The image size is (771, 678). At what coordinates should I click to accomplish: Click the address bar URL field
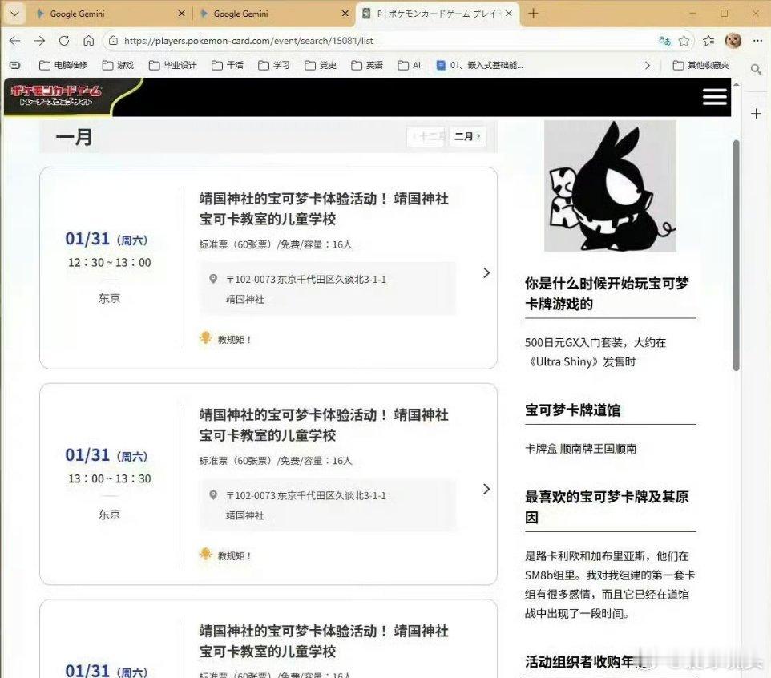point(384,41)
